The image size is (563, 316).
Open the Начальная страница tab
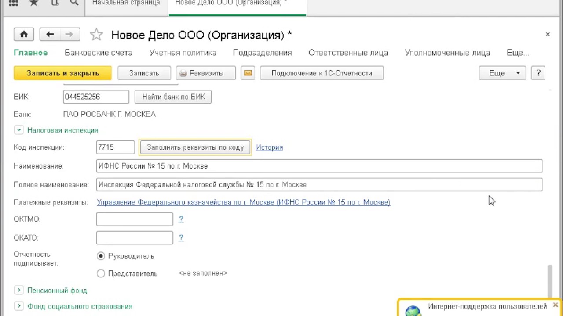126,3
